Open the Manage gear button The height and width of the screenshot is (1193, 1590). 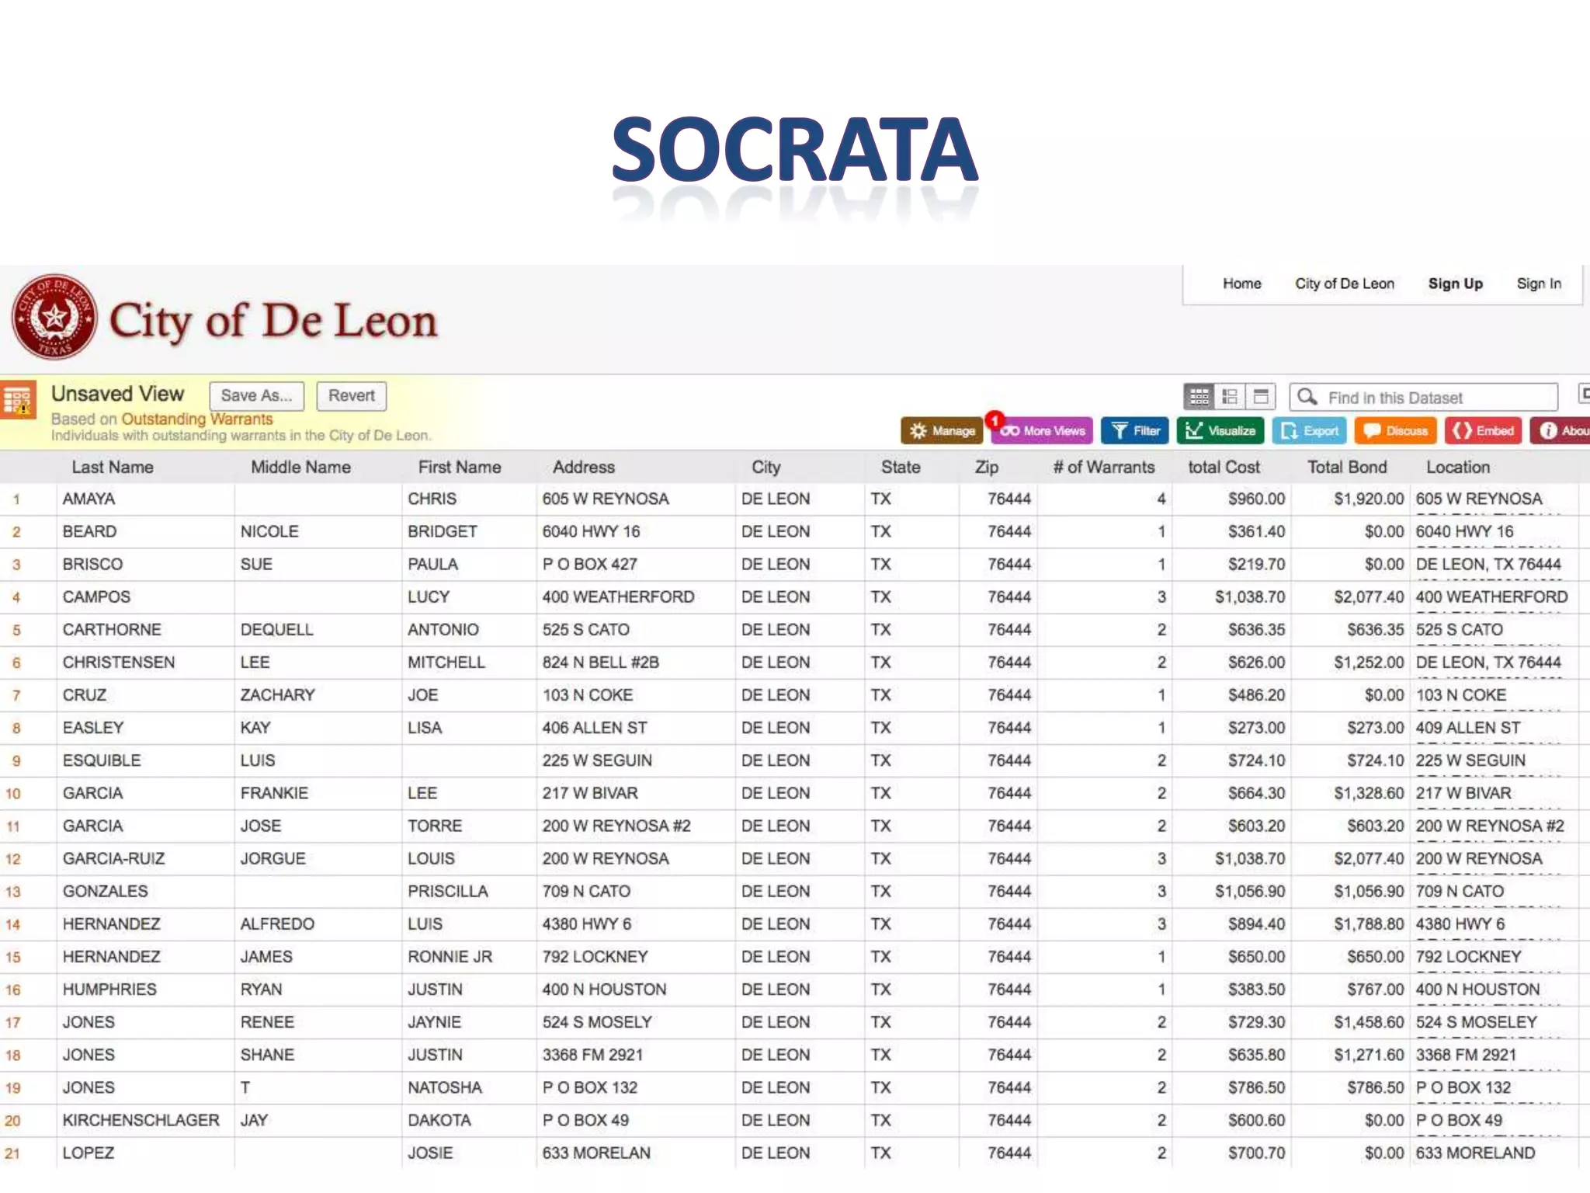pos(942,431)
